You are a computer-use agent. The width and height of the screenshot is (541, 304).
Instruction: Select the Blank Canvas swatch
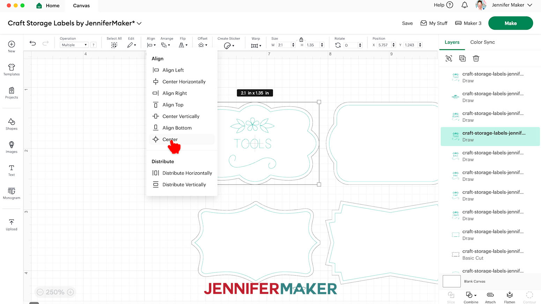coord(452,281)
